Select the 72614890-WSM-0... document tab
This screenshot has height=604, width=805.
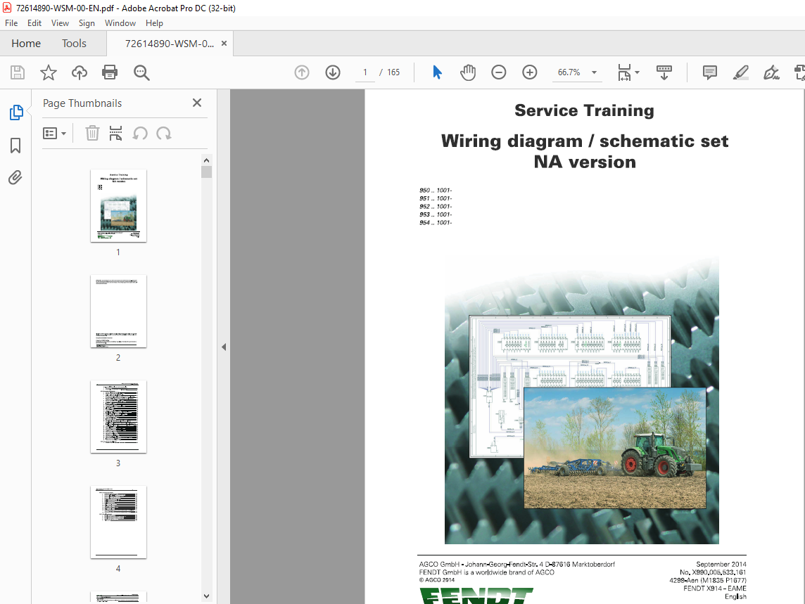[170, 44]
